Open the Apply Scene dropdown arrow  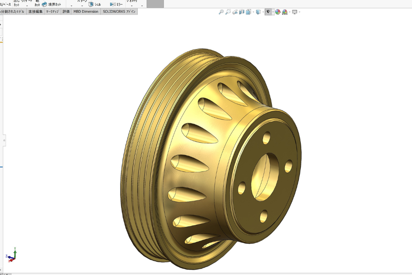[289, 12]
